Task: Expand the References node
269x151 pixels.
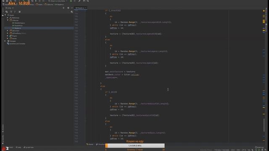Action: click(x=8, y=18)
